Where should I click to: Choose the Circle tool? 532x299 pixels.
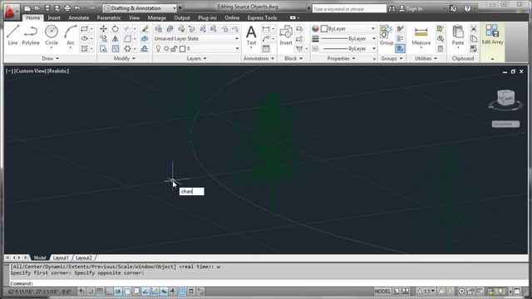pos(52,35)
